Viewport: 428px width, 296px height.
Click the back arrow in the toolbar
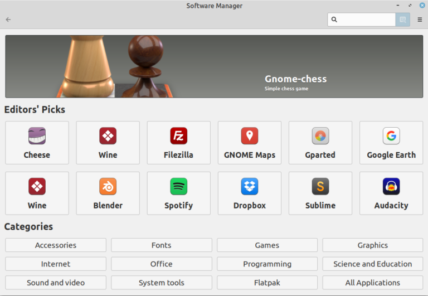8,20
